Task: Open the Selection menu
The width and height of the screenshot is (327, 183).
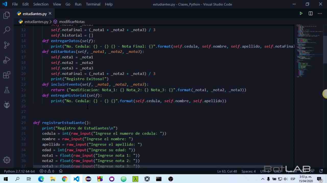Action: tap(41, 4)
